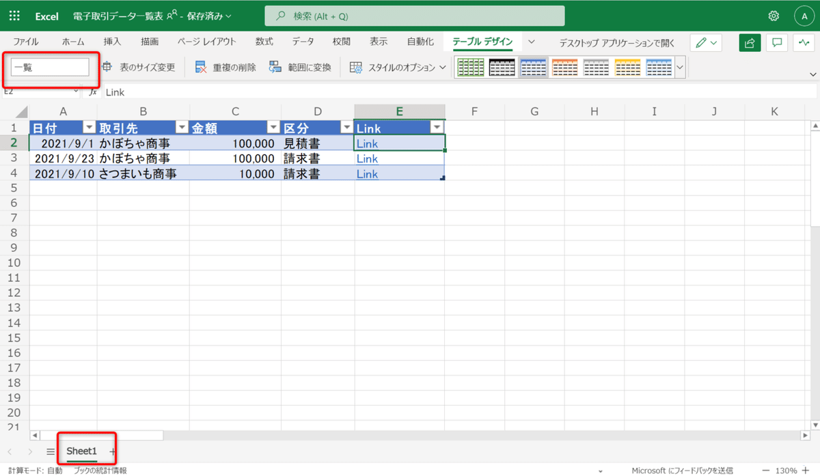Open the Link column filter dropdown
The height and width of the screenshot is (476, 820).
click(437, 128)
